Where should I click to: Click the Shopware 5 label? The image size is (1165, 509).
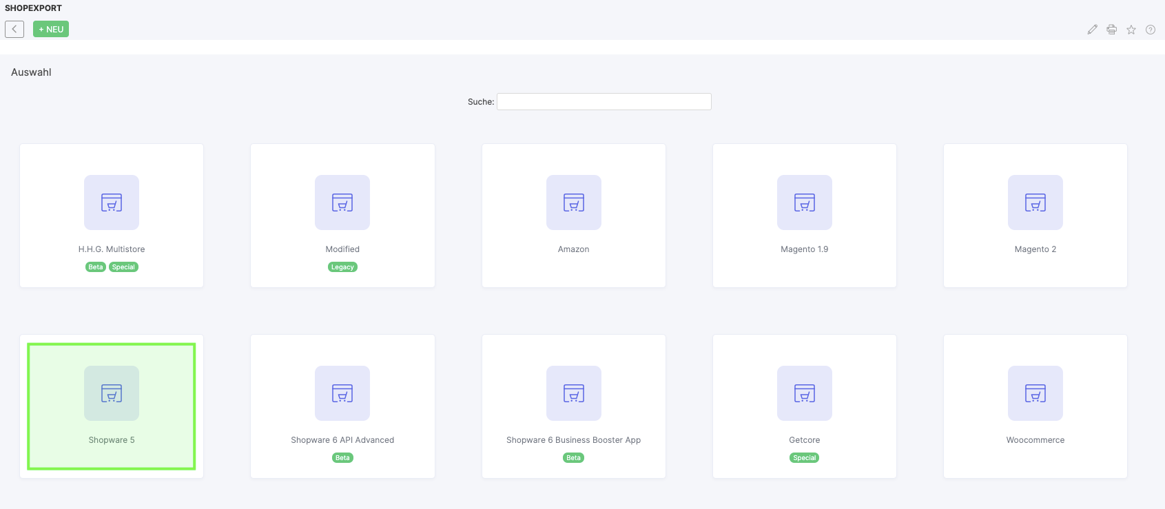[112, 440]
